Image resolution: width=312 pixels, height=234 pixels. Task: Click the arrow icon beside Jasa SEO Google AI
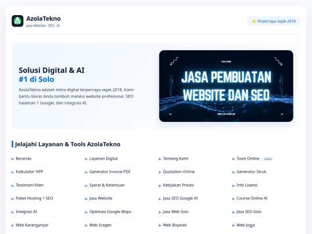click(160, 199)
